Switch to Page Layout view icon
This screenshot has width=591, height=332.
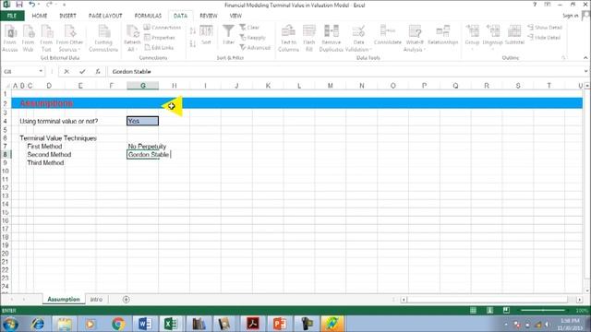pos(489,310)
